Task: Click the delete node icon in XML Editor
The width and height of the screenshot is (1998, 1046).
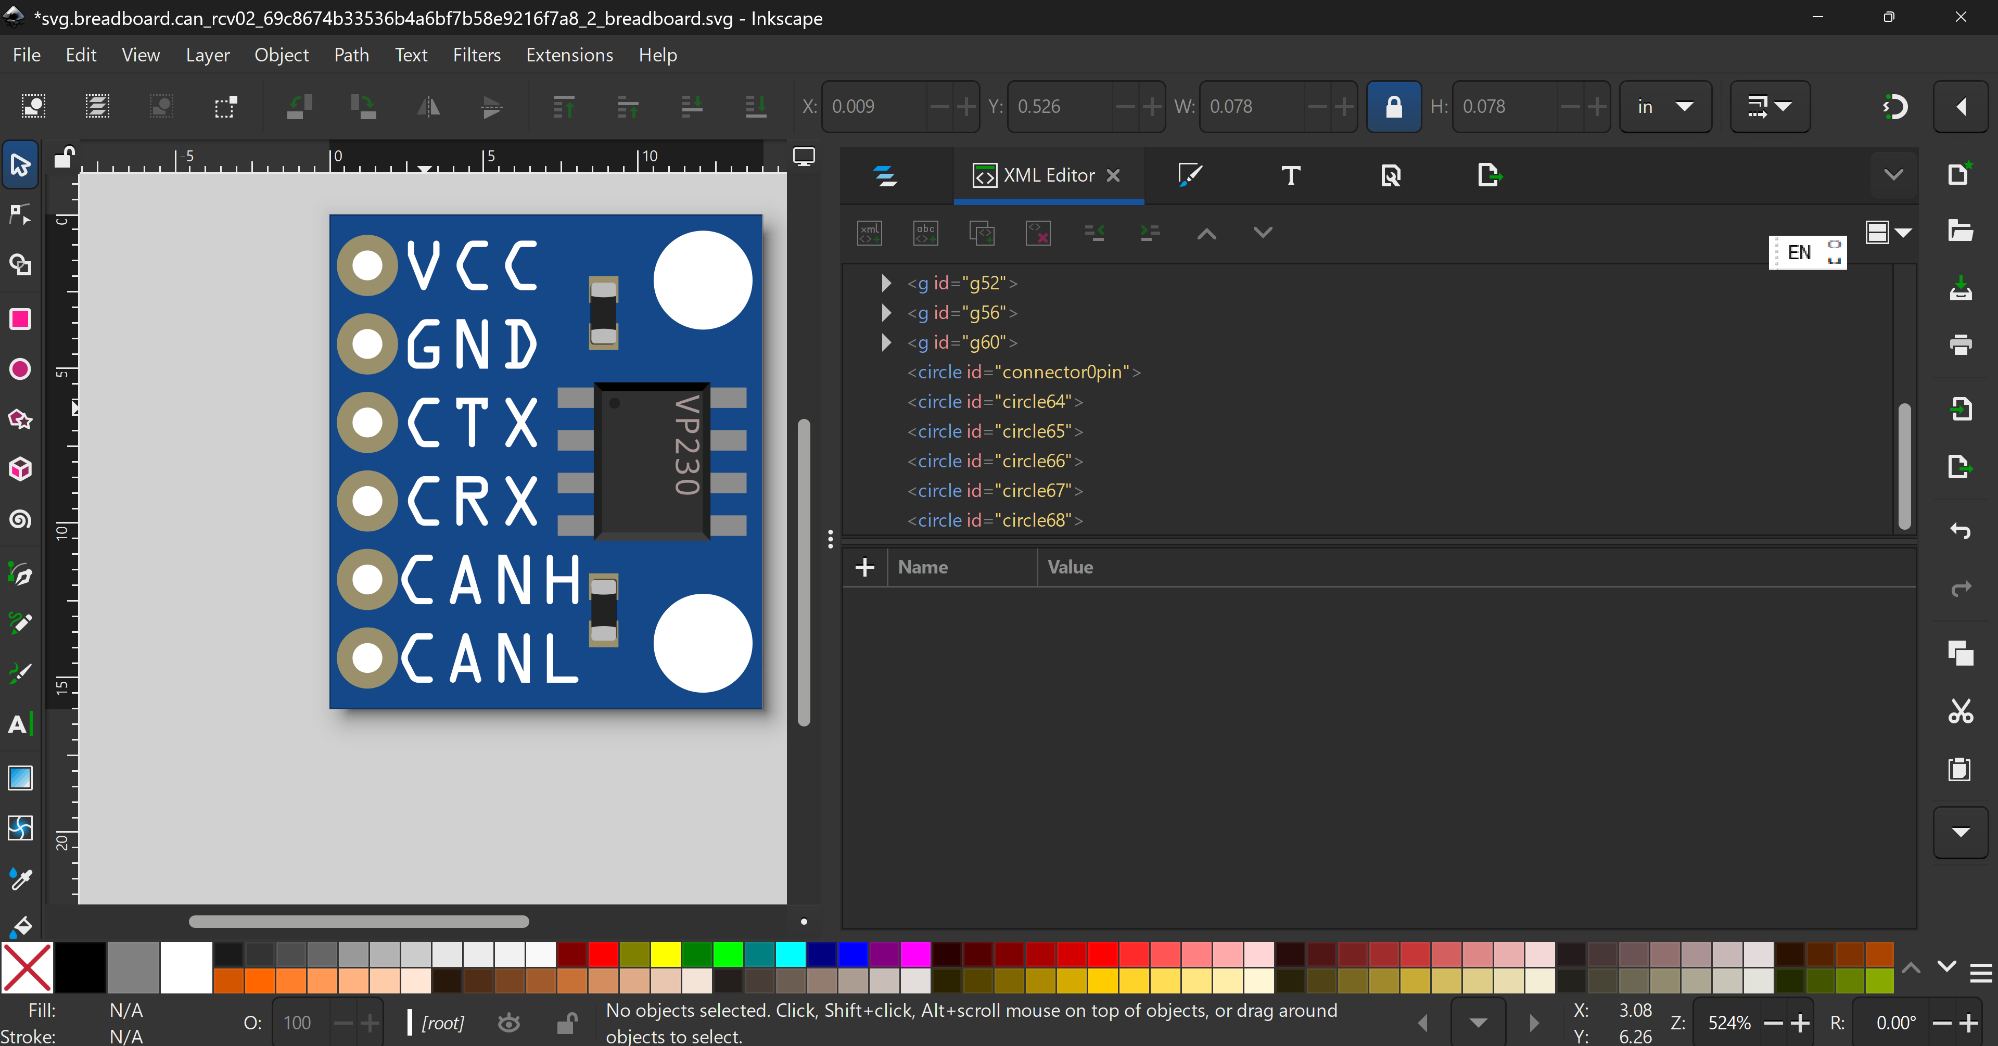Action: tap(1038, 233)
